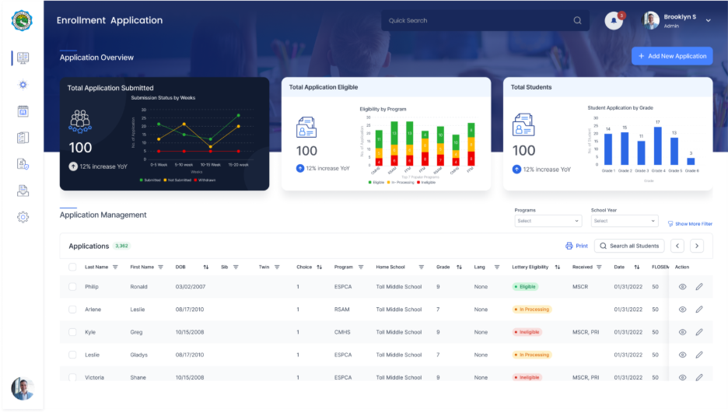Click the Show More Filter link
728x413 pixels.
[x=689, y=224]
